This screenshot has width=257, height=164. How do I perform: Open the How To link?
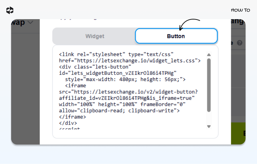(240, 10)
